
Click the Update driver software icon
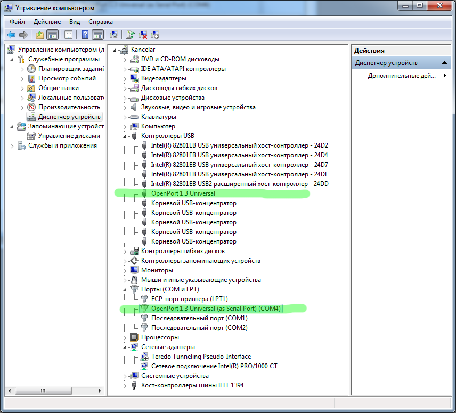pos(131,35)
